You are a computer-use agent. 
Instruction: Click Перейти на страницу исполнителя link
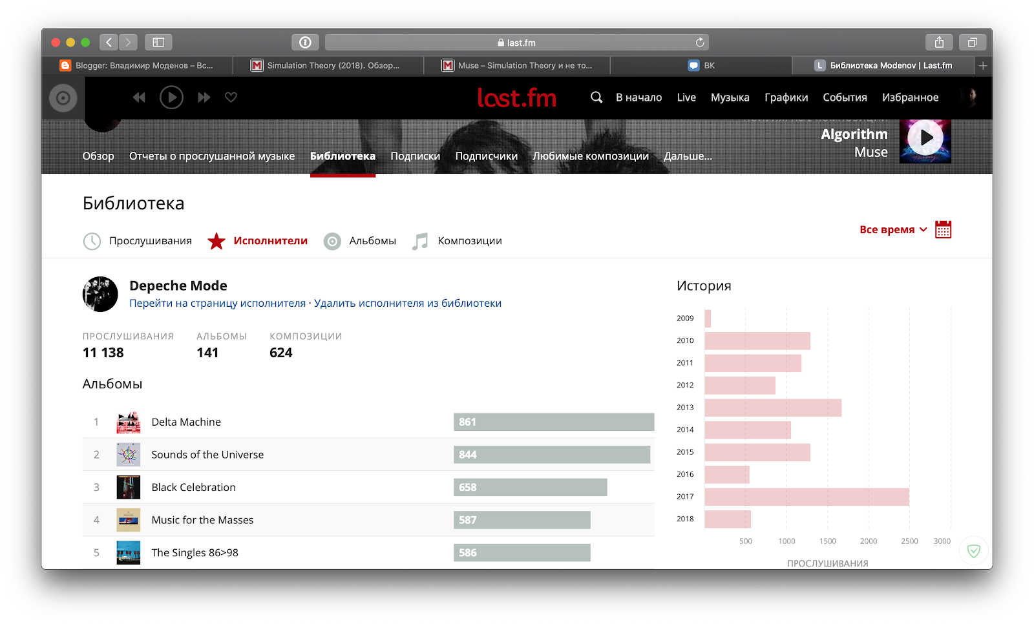click(x=217, y=304)
